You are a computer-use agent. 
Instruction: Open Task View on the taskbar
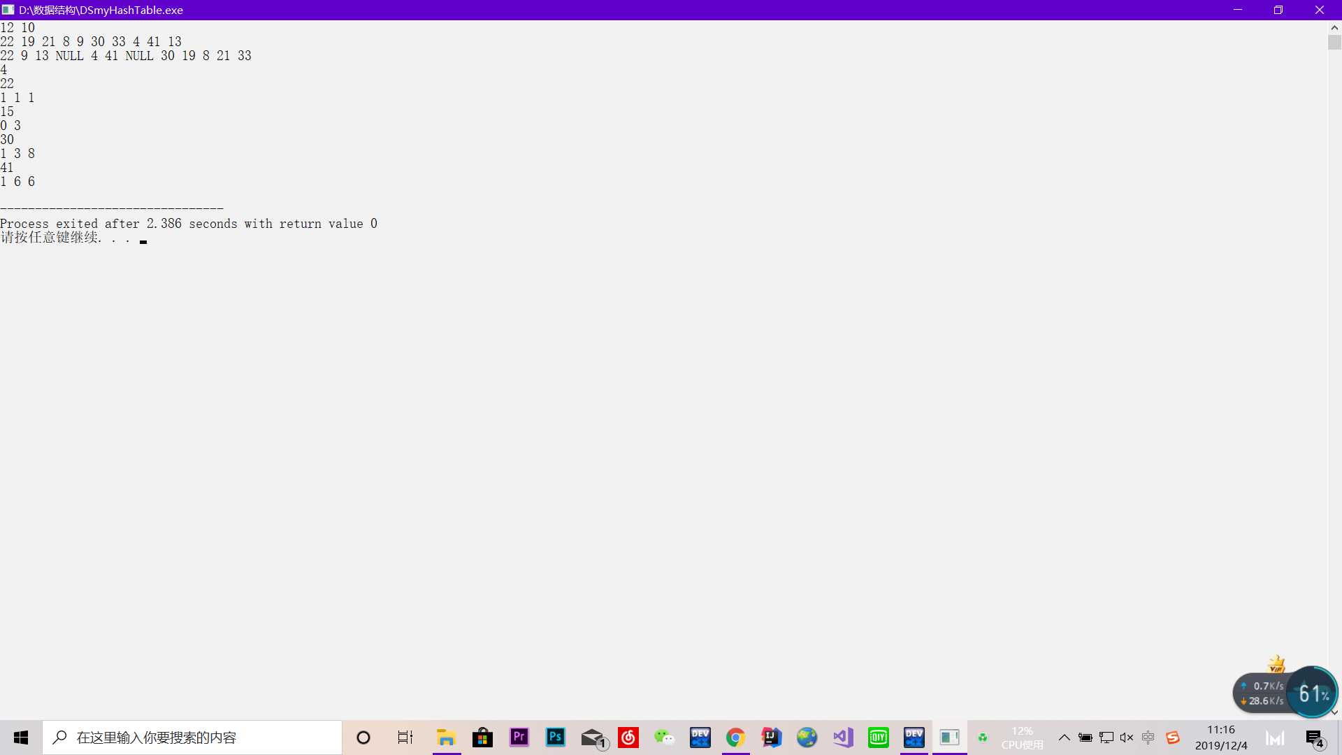pyautogui.click(x=405, y=738)
